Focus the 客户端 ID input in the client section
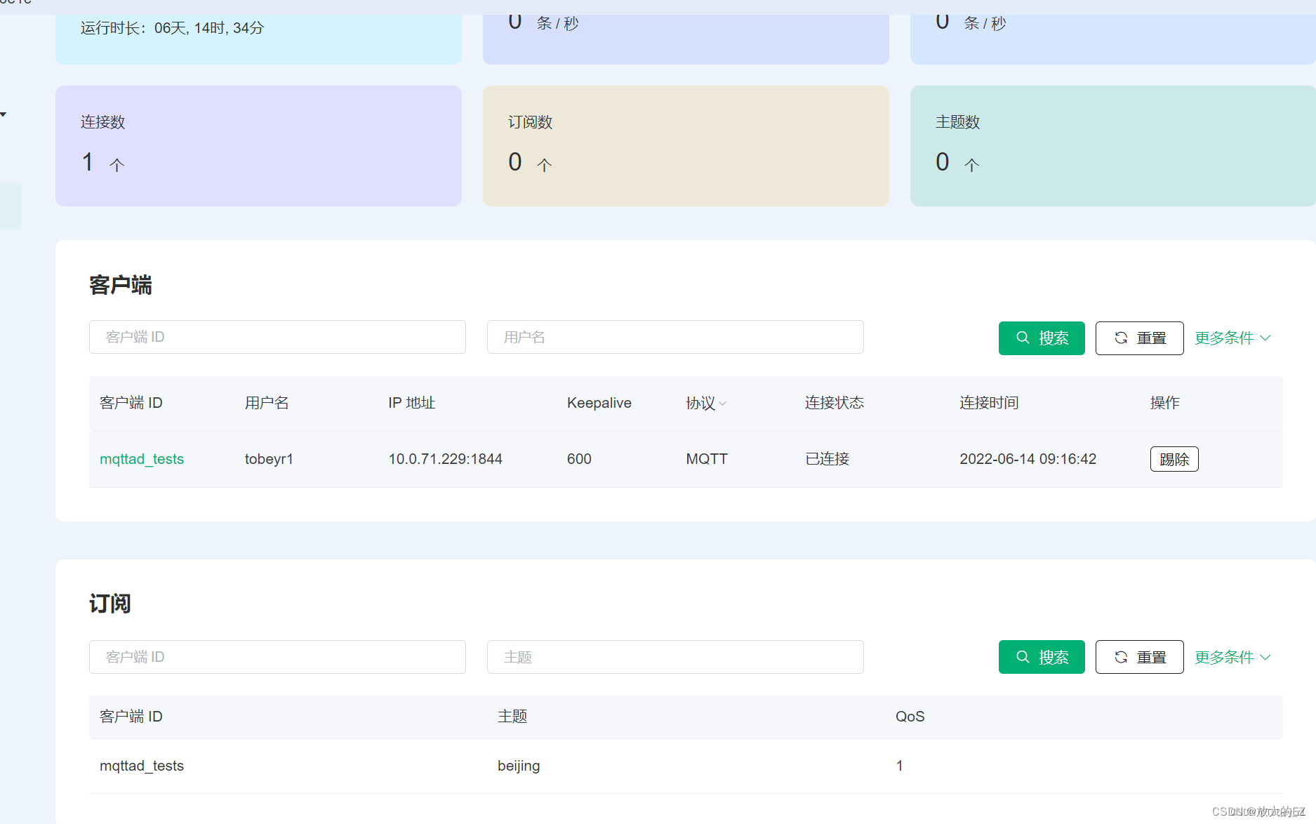The image size is (1316, 824). 277,337
